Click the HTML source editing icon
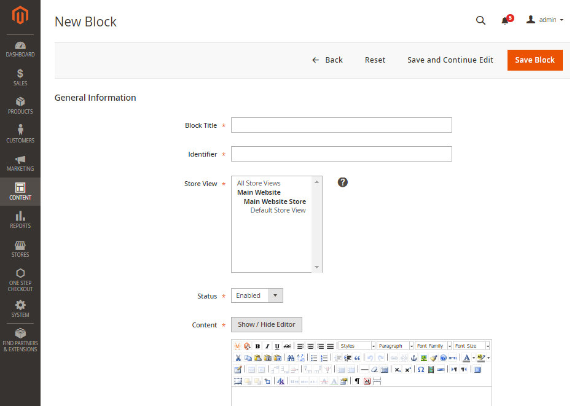The width and height of the screenshot is (580, 406). coord(452,357)
